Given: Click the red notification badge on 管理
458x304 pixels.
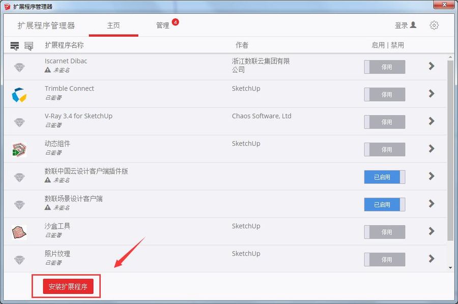Looking at the screenshot, I should coord(175,22).
